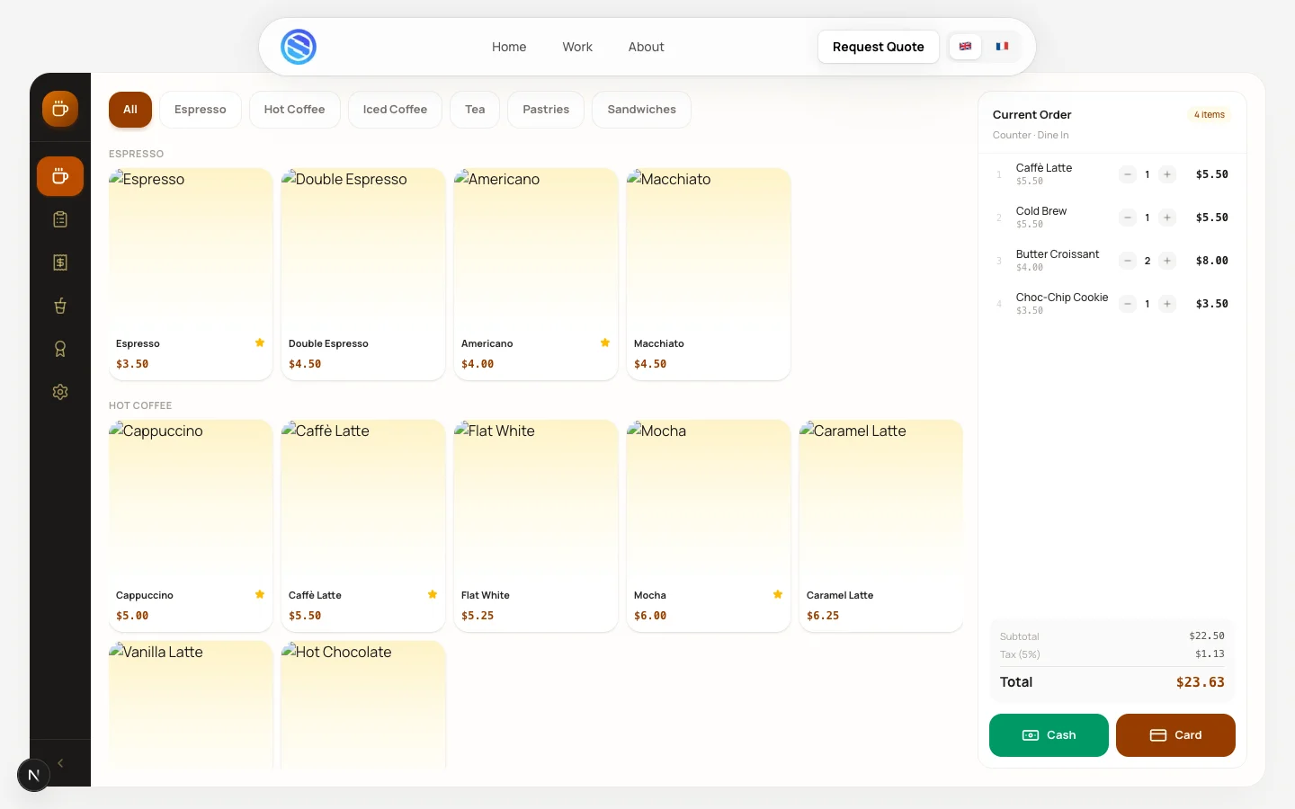This screenshot has height=809, width=1295.
Task: Click the "Choc-Chip Cookie" name in the order
Action: pos(1062,298)
